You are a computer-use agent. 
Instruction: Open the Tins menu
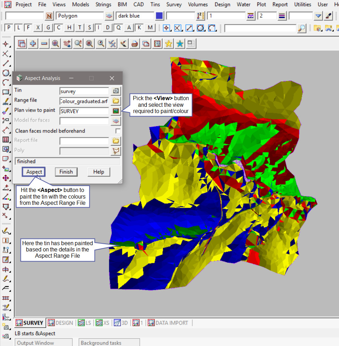click(x=155, y=5)
